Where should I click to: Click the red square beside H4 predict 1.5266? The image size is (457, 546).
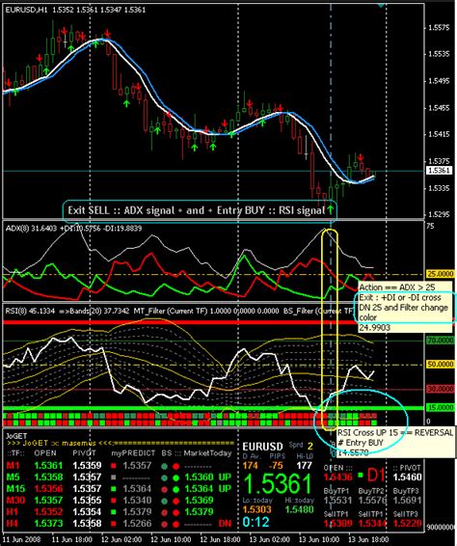point(114,524)
